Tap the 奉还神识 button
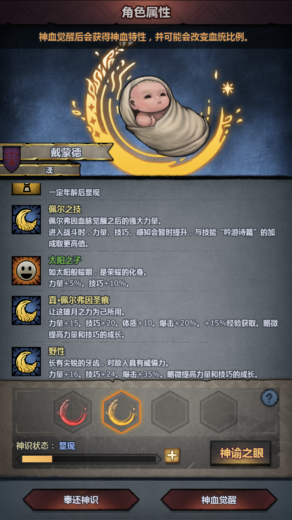This screenshot has height=520, width=292. point(81,500)
